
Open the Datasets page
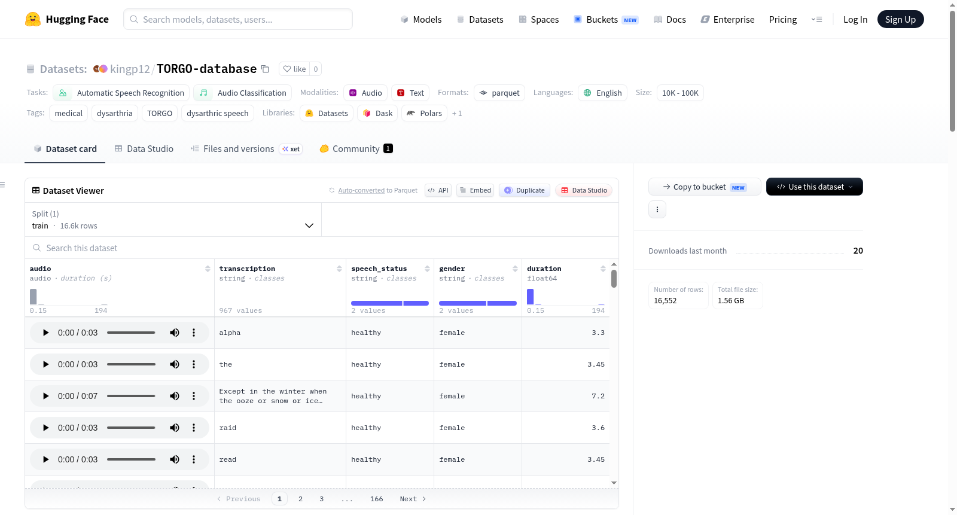[x=480, y=20]
